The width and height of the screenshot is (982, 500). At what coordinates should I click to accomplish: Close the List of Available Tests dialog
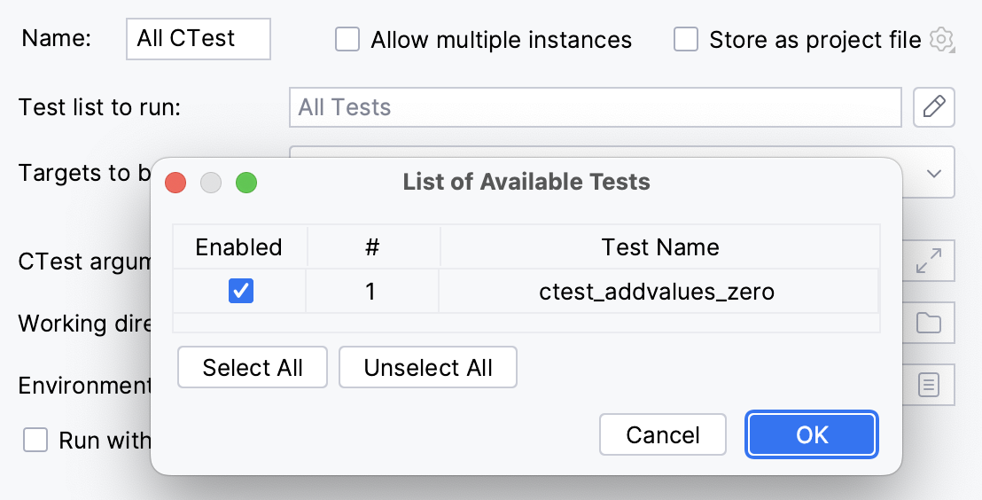point(175,183)
